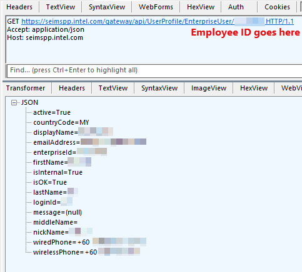Screen dimensions: 302x272
Task: Select the emailAddress tree node
Action: pyautogui.click(x=89, y=142)
